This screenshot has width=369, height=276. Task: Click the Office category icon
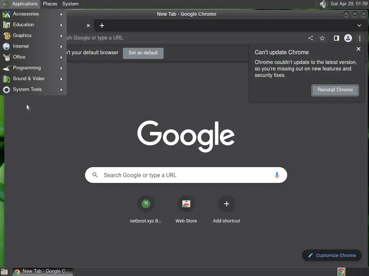pos(6,57)
